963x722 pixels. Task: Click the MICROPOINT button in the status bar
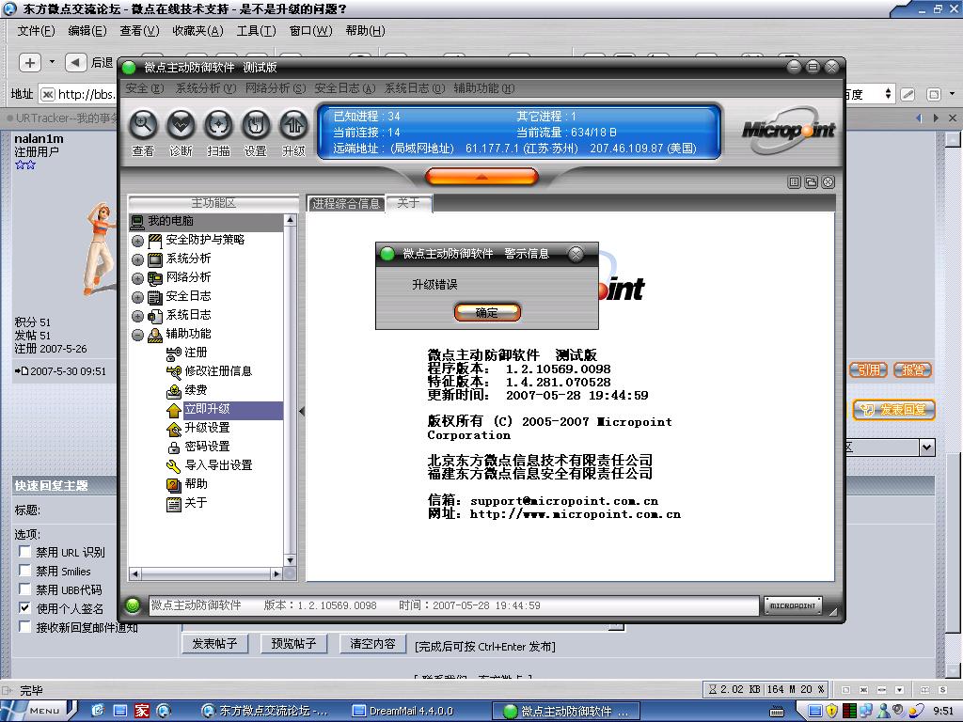[793, 605]
